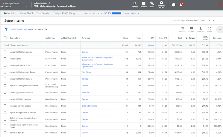Click ADD FILTER button

click(x=41, y=30)
